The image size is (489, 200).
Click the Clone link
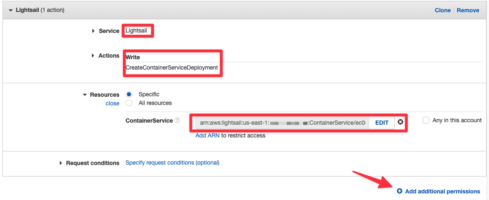point(442,10)
